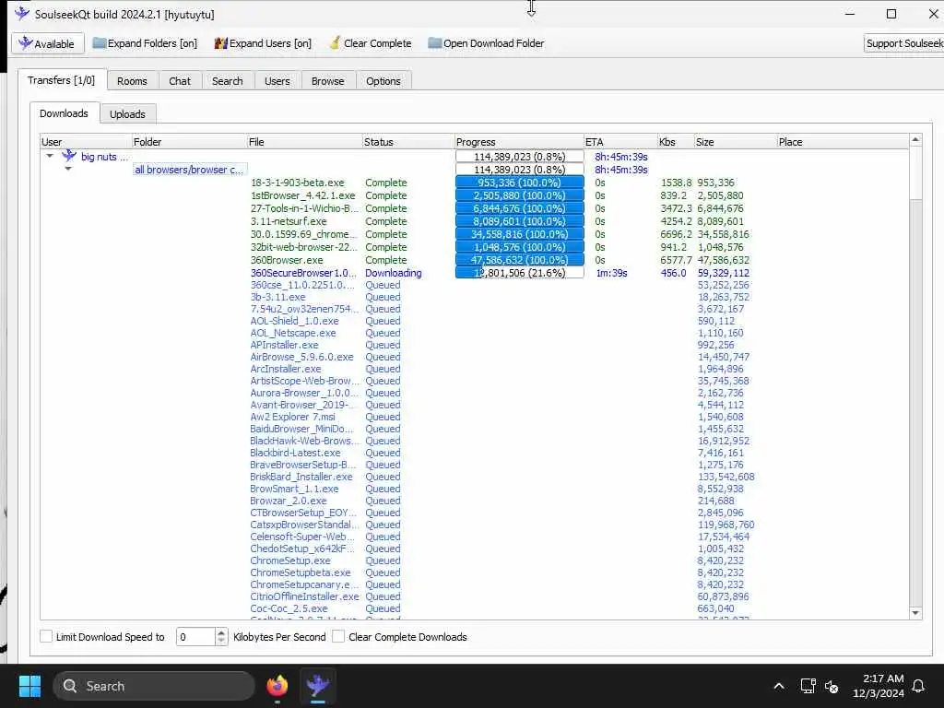Open the Users tab

click(277, 81)
